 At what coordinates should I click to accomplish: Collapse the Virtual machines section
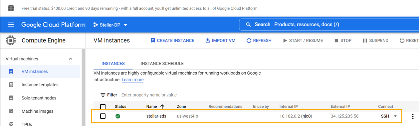click(x=71, y=59)
